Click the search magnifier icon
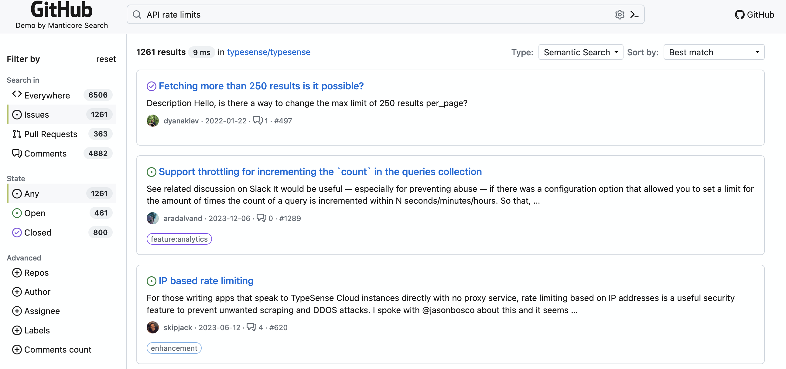 137,15
